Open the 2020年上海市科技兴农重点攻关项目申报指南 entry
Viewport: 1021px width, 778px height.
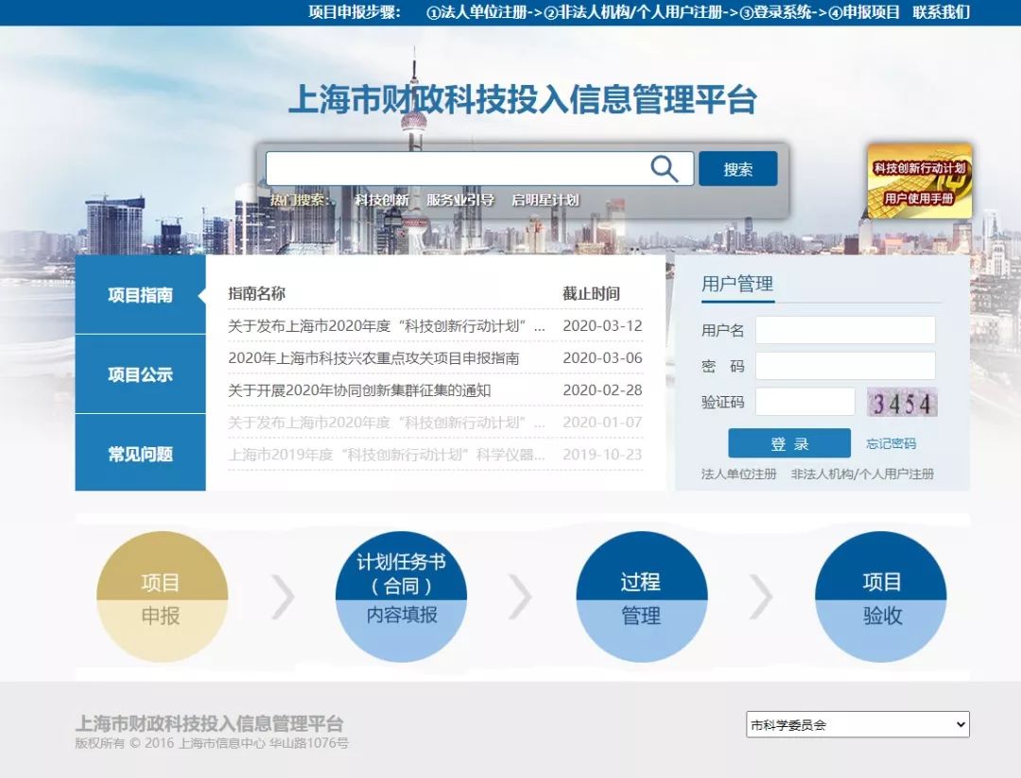click(x=373, y=358)
